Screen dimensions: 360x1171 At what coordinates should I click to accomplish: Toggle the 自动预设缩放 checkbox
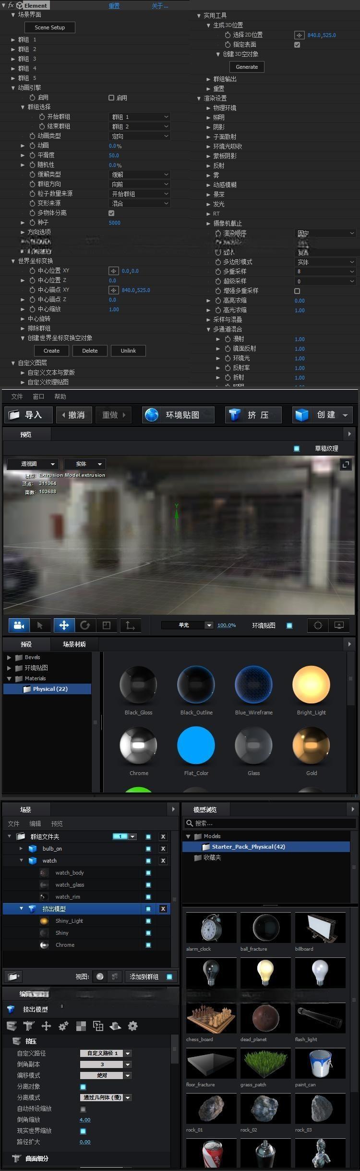83,1109
